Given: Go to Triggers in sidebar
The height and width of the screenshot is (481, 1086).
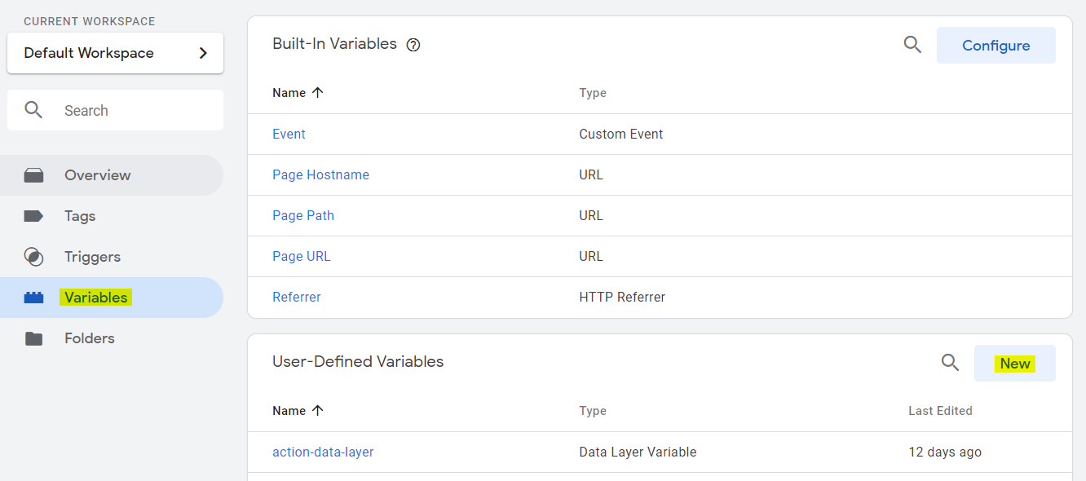Looking at the screenshot, I should [x=92, y=257].
